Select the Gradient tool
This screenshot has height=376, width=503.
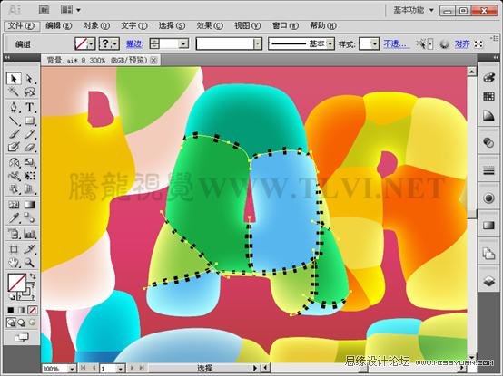coord(29,205)
